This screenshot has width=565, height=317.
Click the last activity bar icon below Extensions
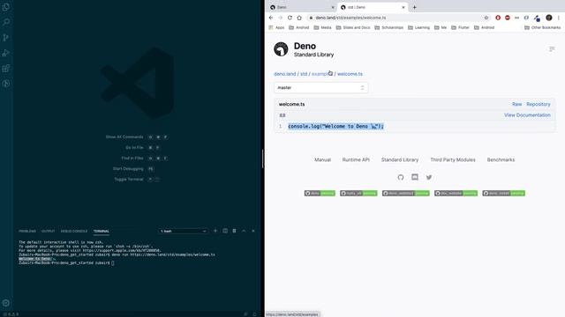coord(6,84)
